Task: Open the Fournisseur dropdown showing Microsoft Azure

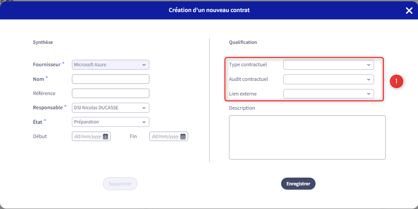Action: pyautogui.click(x=110, y=65)
